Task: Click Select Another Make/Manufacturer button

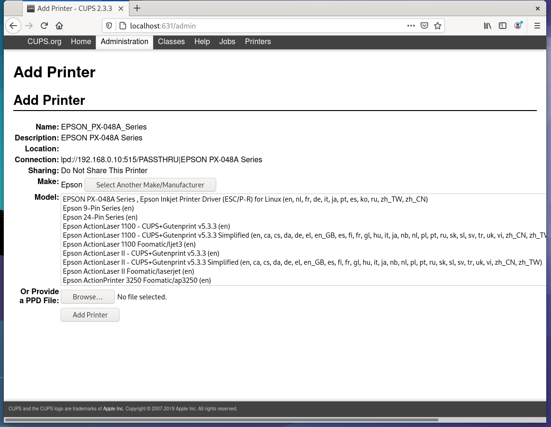Action: pyautogui.click(x=150, y=185)
